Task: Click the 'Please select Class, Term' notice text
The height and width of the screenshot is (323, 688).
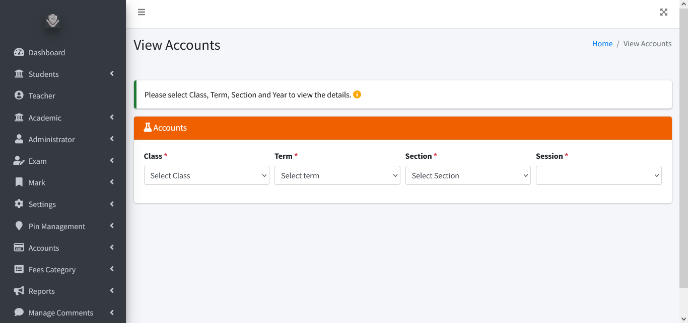Action: [x=248, y=94]
